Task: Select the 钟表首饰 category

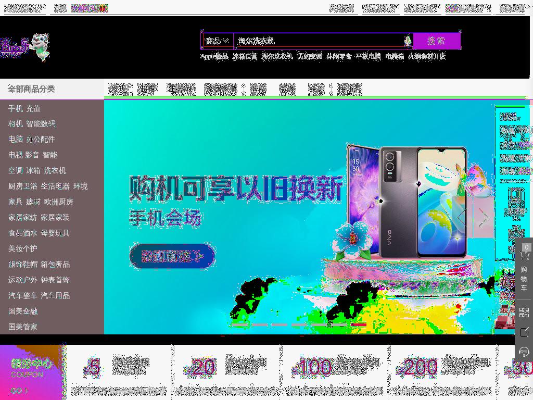Action: point(55,280)
